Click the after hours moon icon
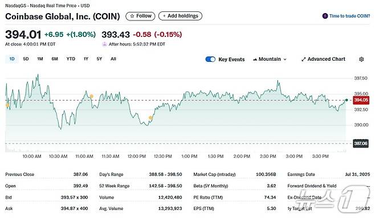The image size is (375, 218). click(104, 44)
